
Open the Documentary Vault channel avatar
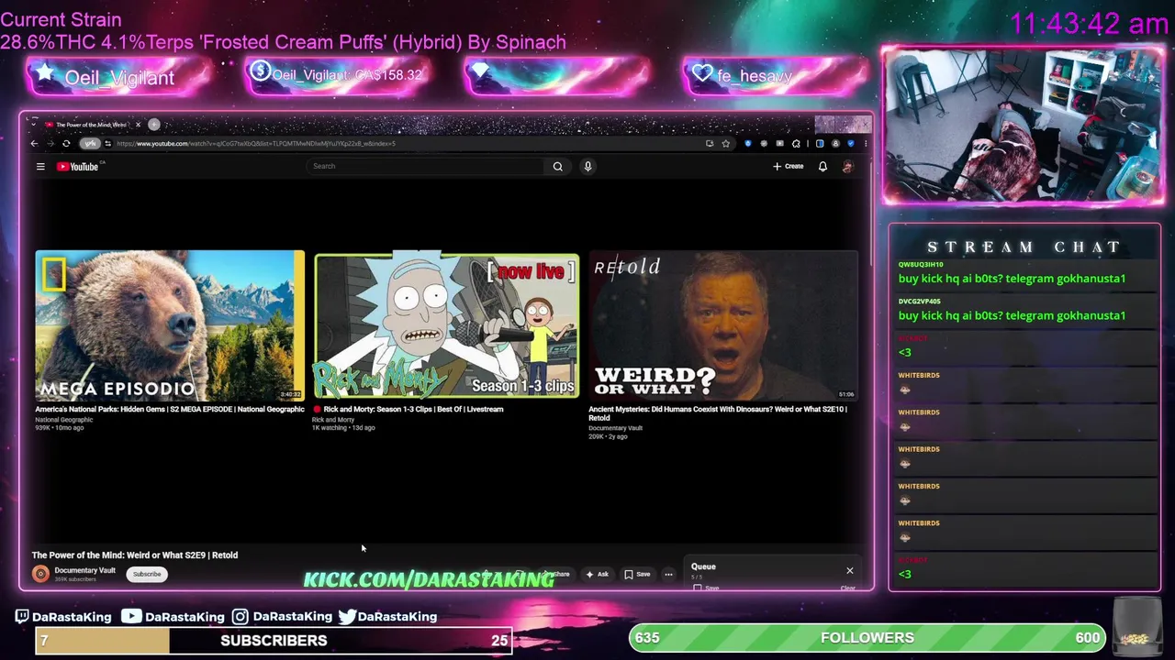point(40,574)
